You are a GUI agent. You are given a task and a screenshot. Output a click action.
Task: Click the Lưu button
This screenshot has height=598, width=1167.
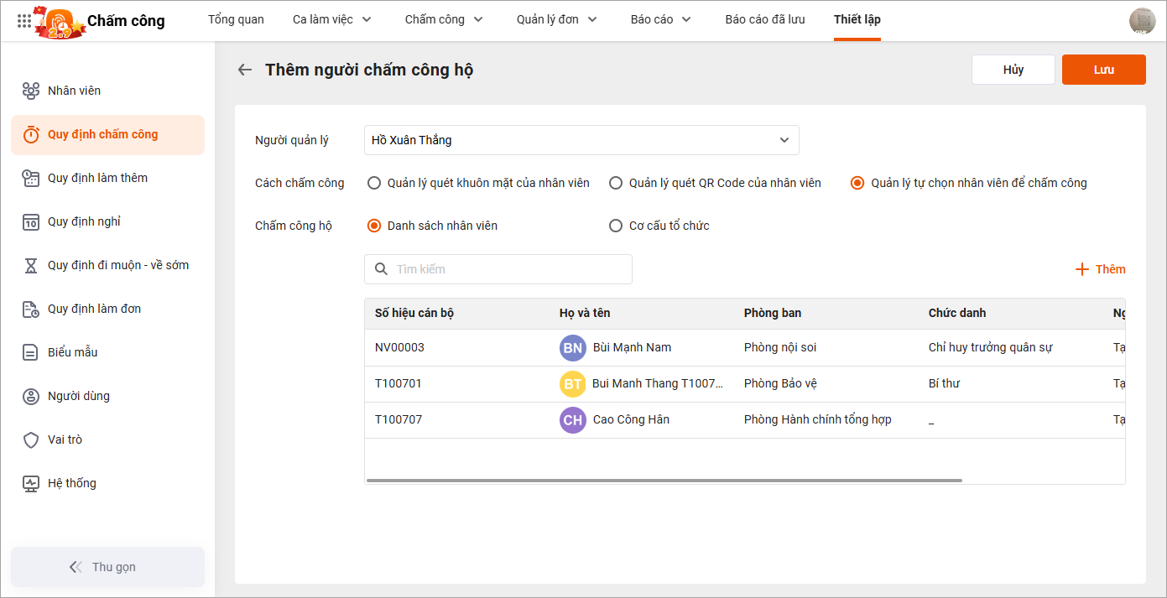pos(1103,70)
